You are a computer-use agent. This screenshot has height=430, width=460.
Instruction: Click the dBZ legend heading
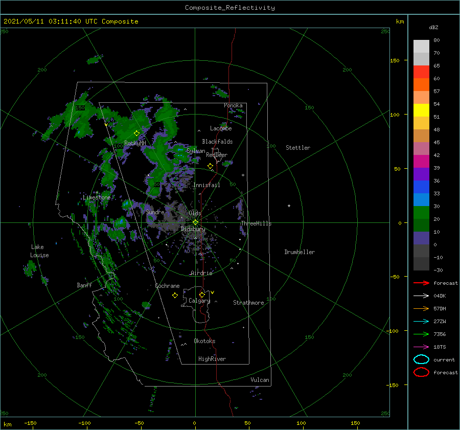[x=433, y=27]
